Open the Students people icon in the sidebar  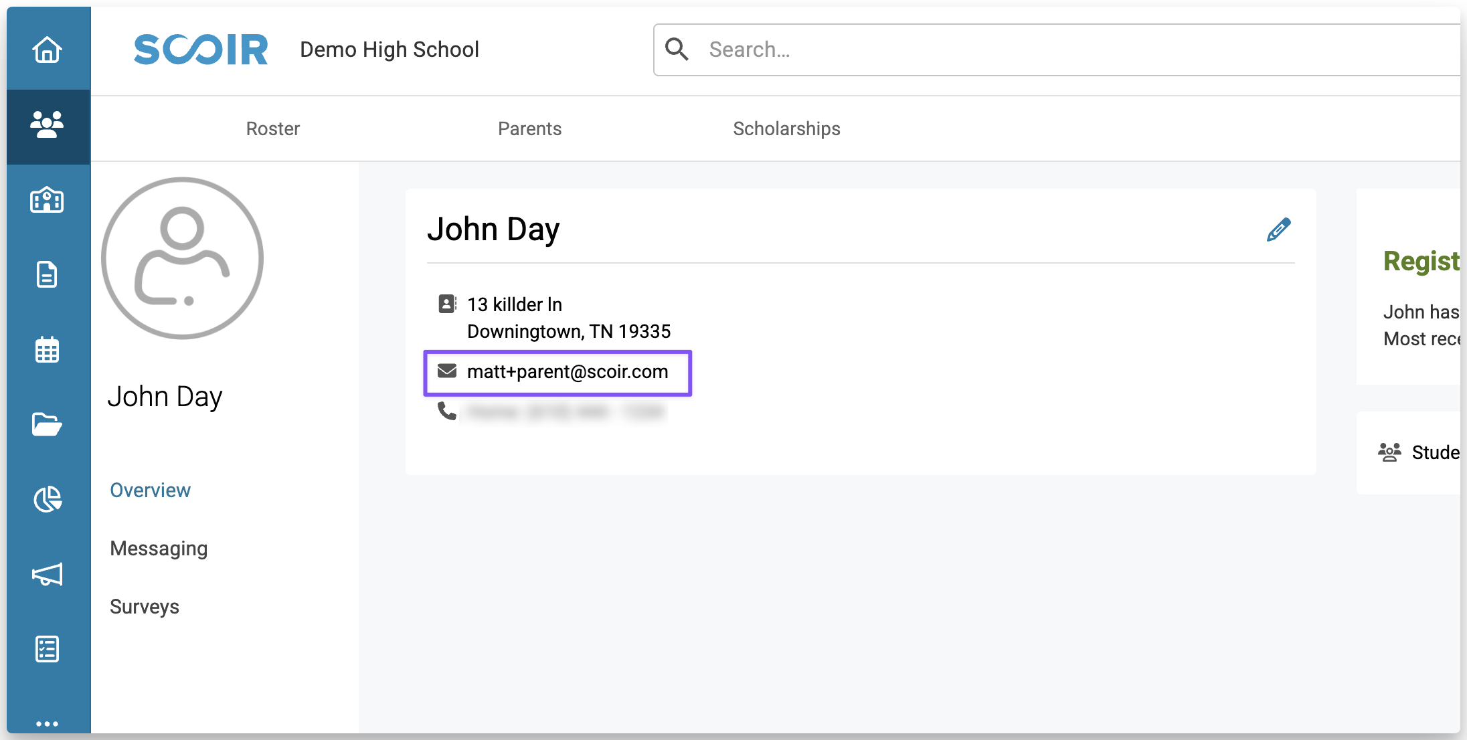tap(47, 125)
